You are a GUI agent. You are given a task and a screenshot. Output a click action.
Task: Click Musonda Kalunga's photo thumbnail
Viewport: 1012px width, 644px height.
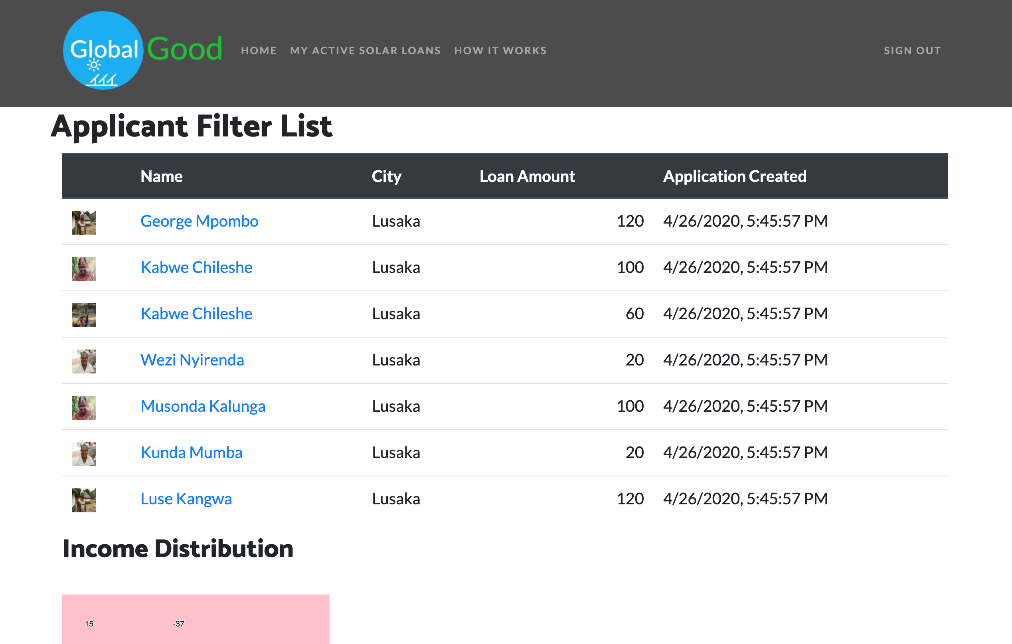pos(84,407)
